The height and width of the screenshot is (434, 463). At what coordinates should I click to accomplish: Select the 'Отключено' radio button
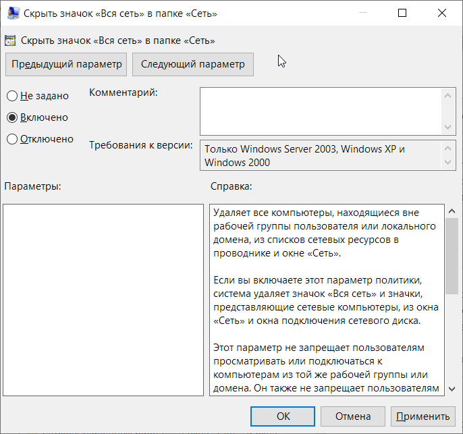pyautogui.click(x=12, y=139)
